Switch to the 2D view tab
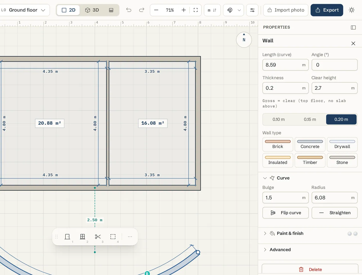Viewport: 362px width, 275px height. [x=69, y=10]
